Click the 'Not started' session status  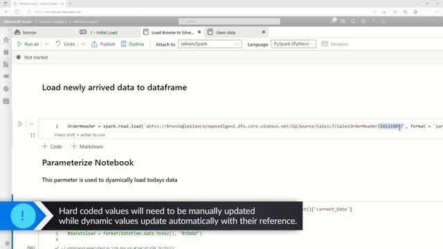(32, 57)
